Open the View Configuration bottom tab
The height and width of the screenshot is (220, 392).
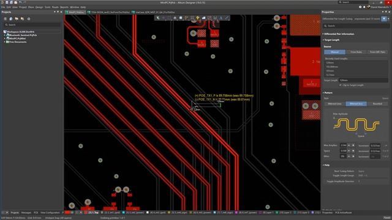(50, 213)
